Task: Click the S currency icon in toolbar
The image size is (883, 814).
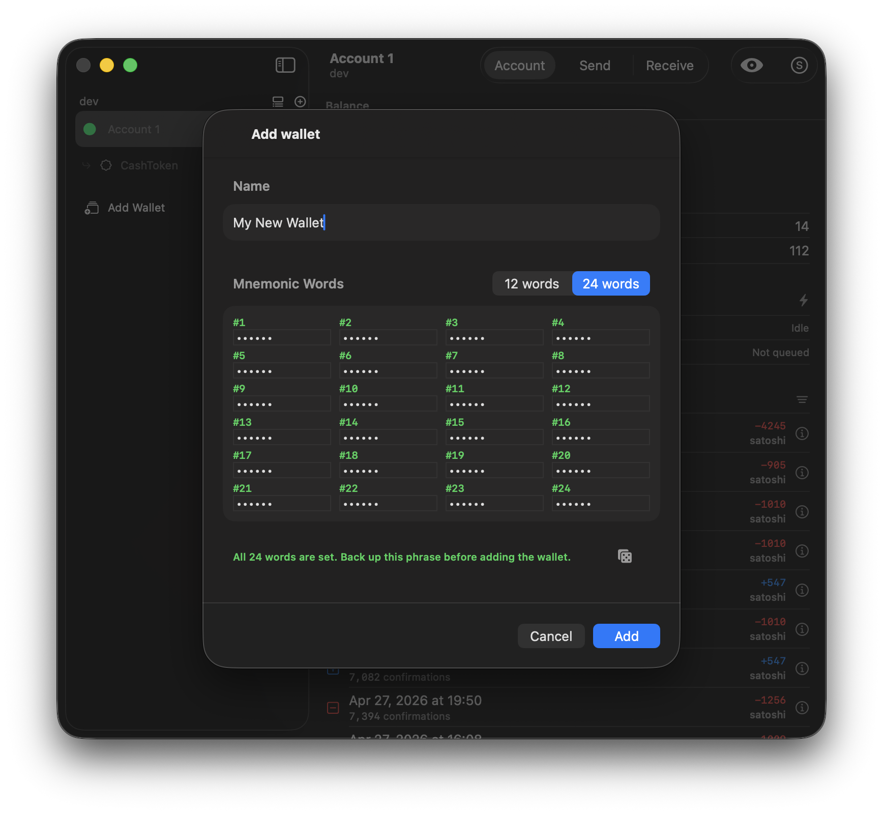Action: point(799,65)
